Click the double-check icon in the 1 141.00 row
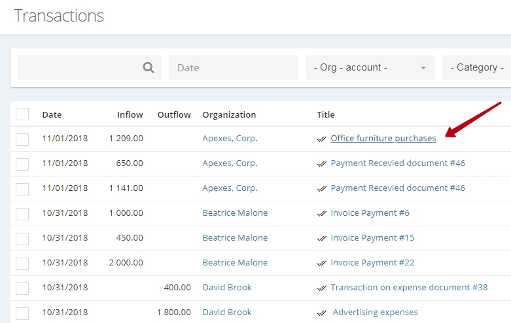The width and height of the screenshot is (511, 323). (322, 189)
